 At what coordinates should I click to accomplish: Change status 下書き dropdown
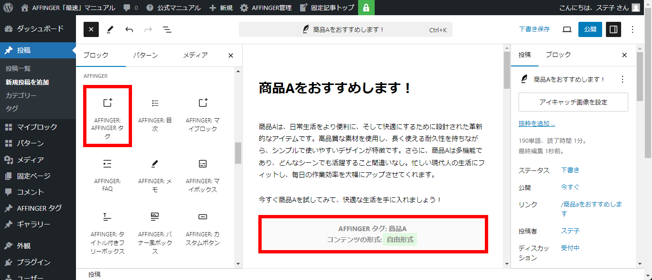pyautogui.click(x=570, y=170)
